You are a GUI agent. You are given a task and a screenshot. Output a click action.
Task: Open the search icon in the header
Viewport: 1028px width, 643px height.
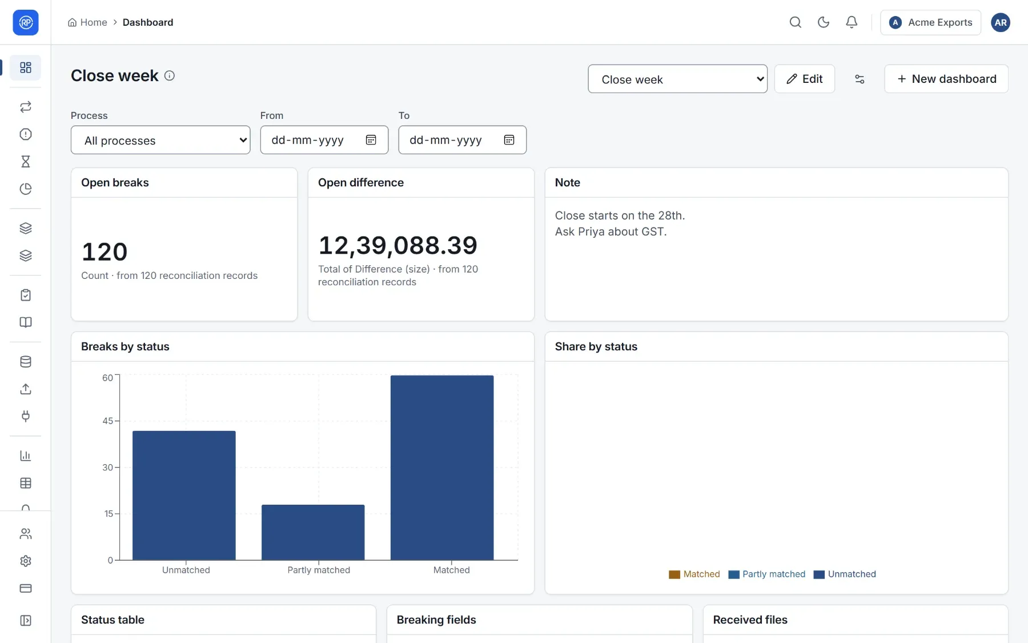click(x=795, y=22)
